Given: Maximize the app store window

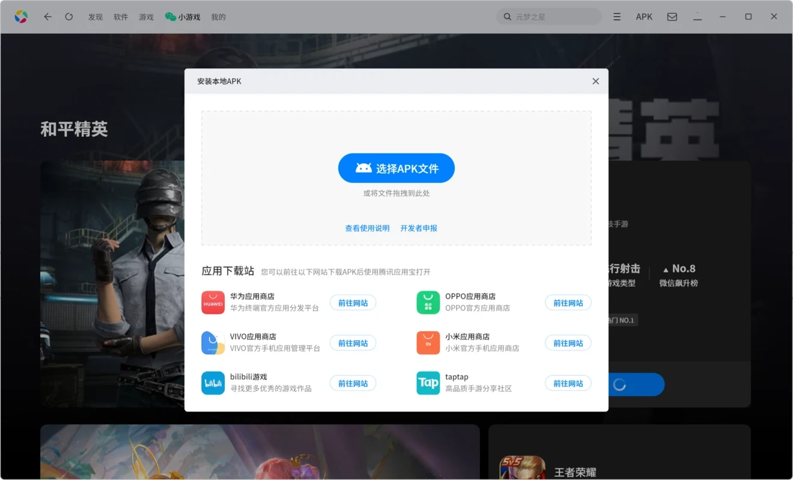Looking at the screenshot, I should (x=749, y=17).
